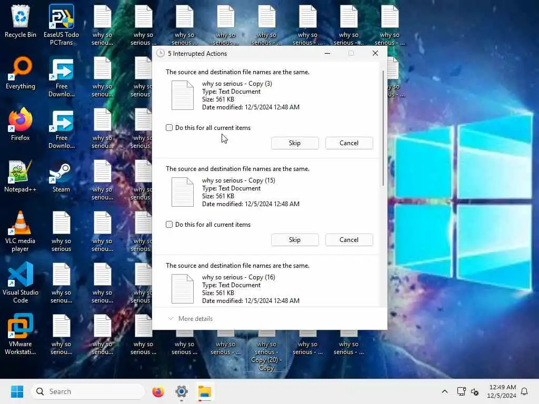Click the file thumbnail for Copy (15)

(x=183, y=192)
